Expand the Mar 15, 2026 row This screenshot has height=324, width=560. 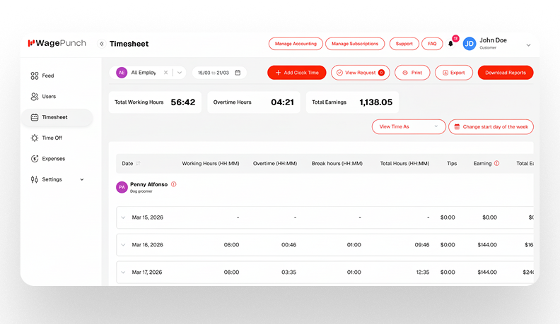pyautogui.click(x=123, y=217)
